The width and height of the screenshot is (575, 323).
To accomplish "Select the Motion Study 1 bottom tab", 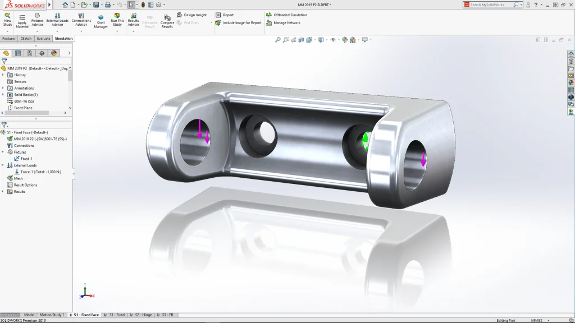I will click(x=51, y=315).
